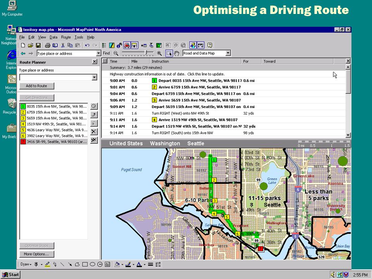Image resolution: width=372 pixels, height=279 pixels.
Task: Select stop 7: 3416 SR-99
Action: tap(54, 142)
